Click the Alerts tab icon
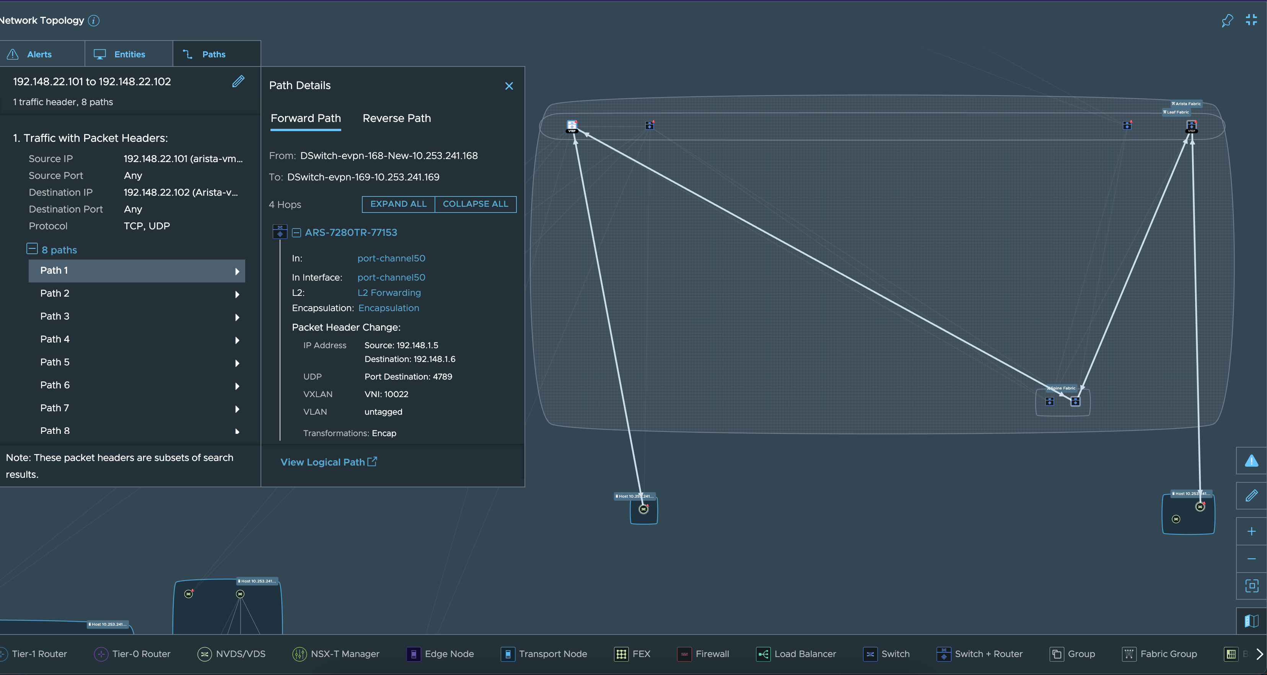1267x675 pixels. [13, 54]
